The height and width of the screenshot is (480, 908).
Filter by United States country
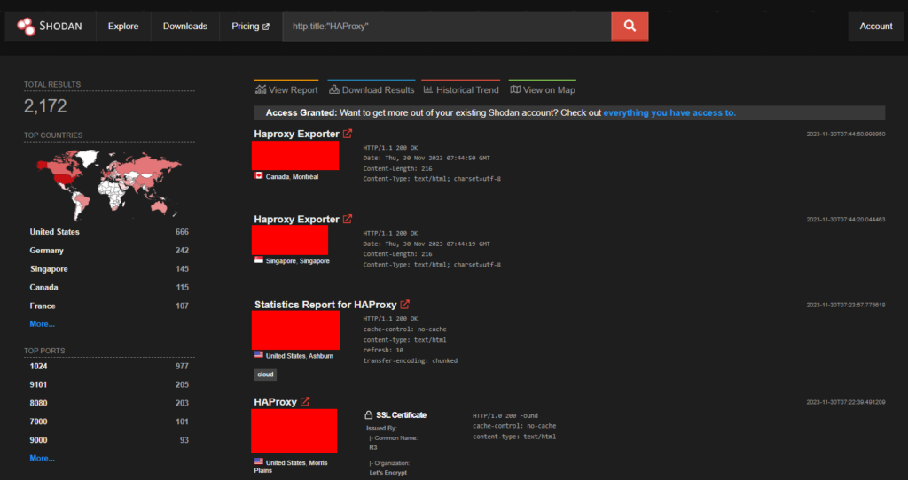[x=54, y=231]
